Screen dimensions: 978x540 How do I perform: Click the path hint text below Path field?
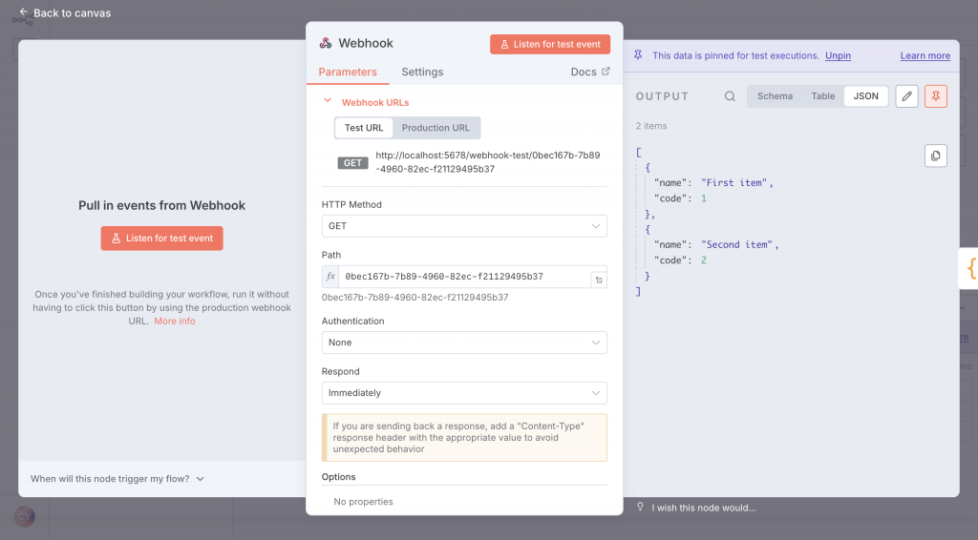pyautogui.click(x=415, y=297)
